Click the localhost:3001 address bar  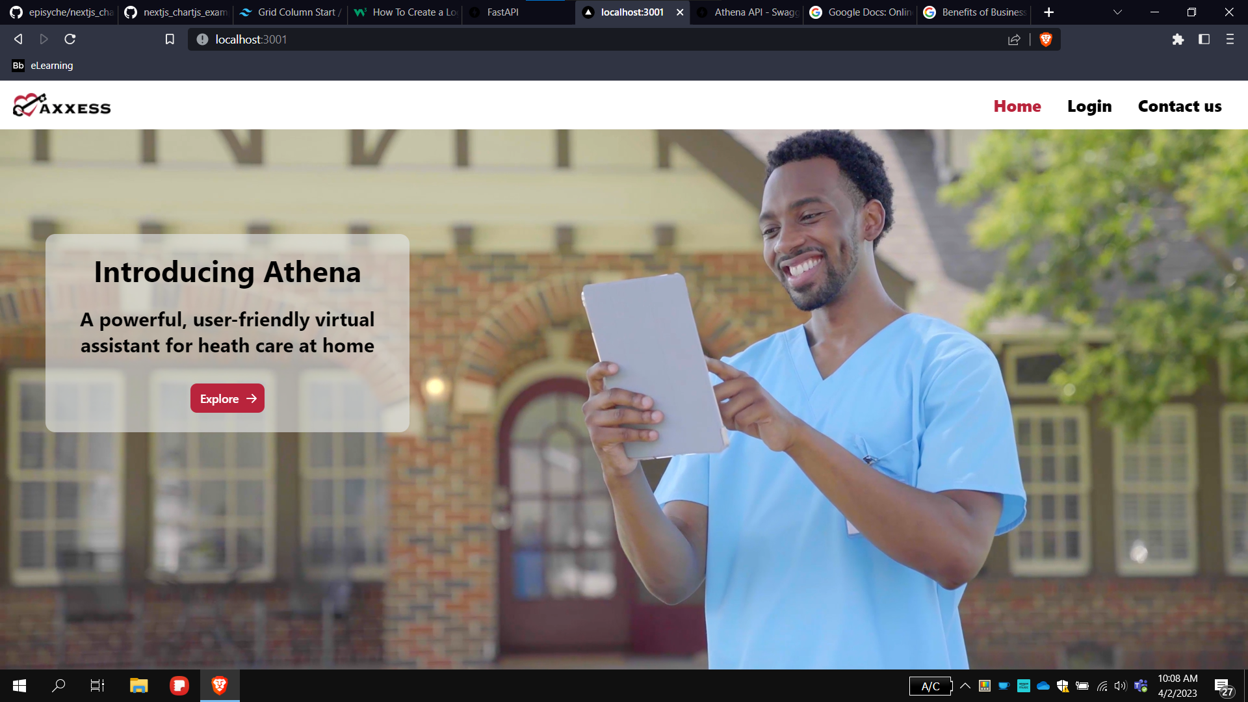(x=585, y=40)
